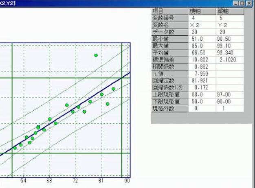This screenshot has height=188, width=255.
Task: Click the 最大値 row label
Action: [x=170, y=46]
